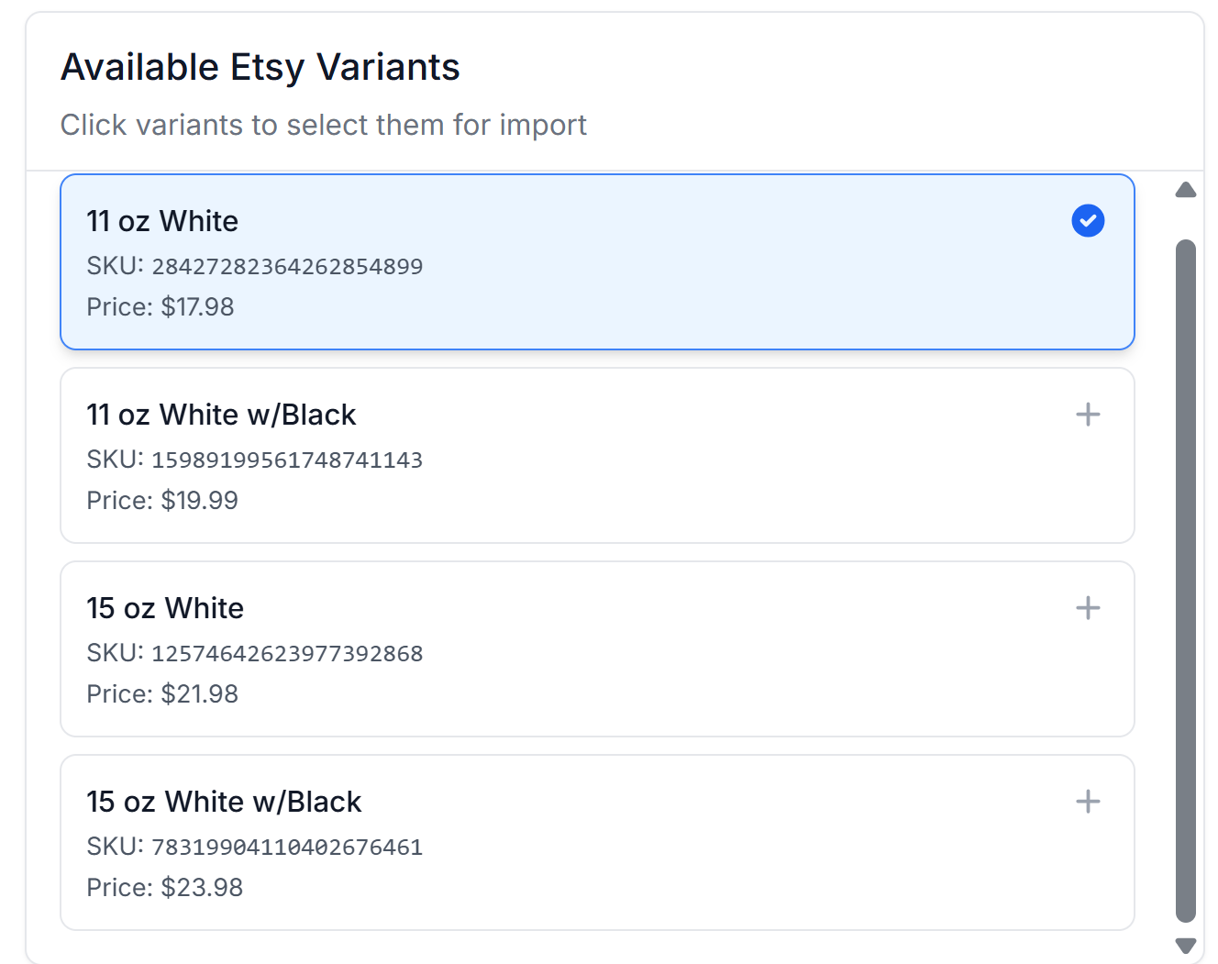This screenshot has height=964, width=1218.
Task: Click the 11 oz White title text
Action: click(x=162, y=221)
